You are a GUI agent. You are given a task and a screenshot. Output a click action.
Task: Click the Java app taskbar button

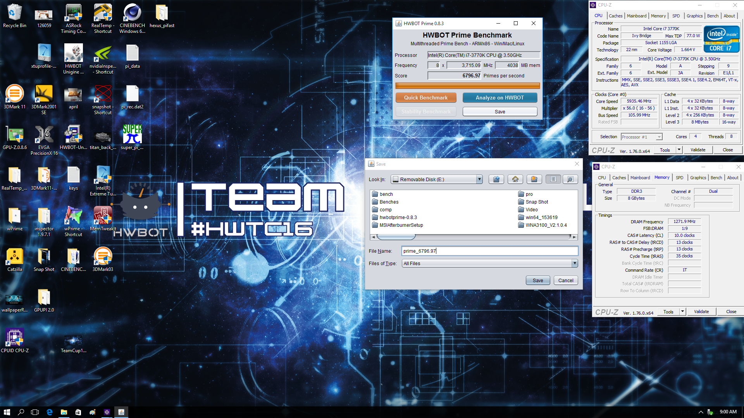pyautogui.click(x=121, y=412)
